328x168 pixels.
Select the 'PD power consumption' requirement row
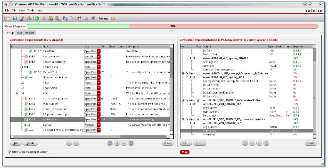(90, 114)
